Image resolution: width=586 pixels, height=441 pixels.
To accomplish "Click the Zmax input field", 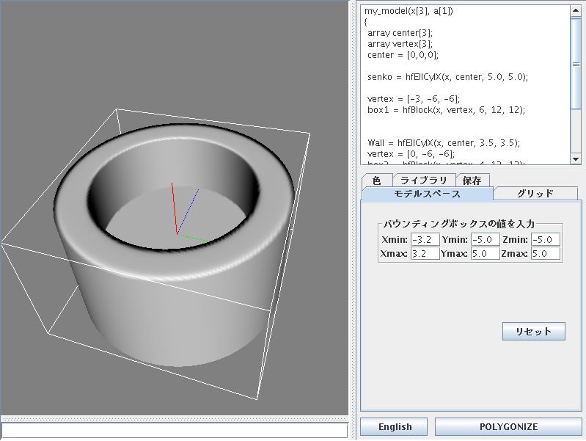I will pyautogui.click(x=546, y=253).
